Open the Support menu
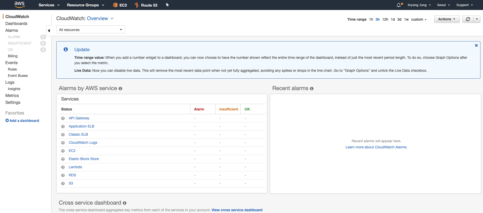Image resolution: width=483 pixels, height=213 pixels. point(465,5)
